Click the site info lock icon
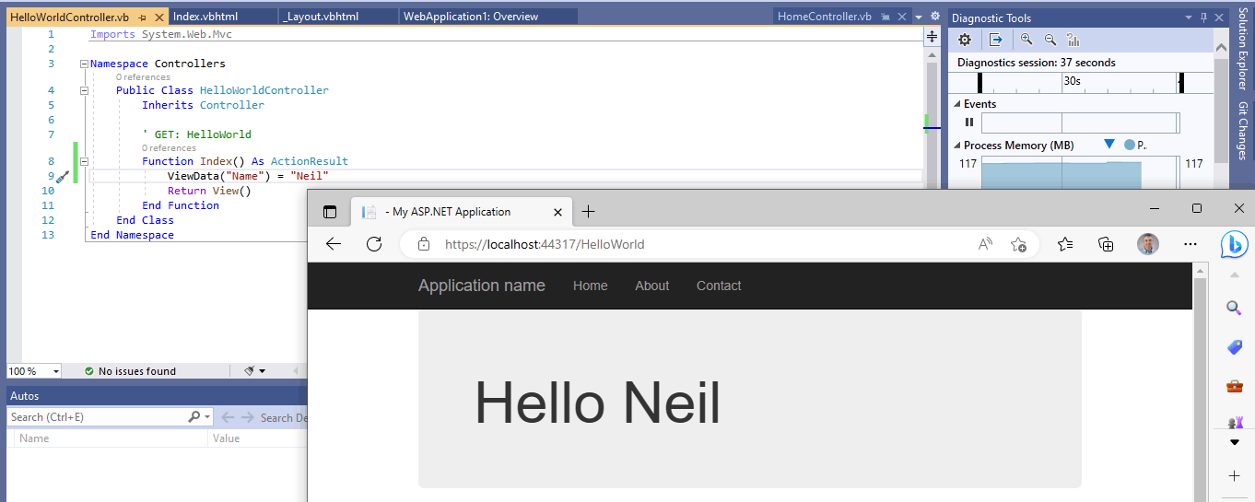This screenshot has height=502, width=1255. point(424,244)
